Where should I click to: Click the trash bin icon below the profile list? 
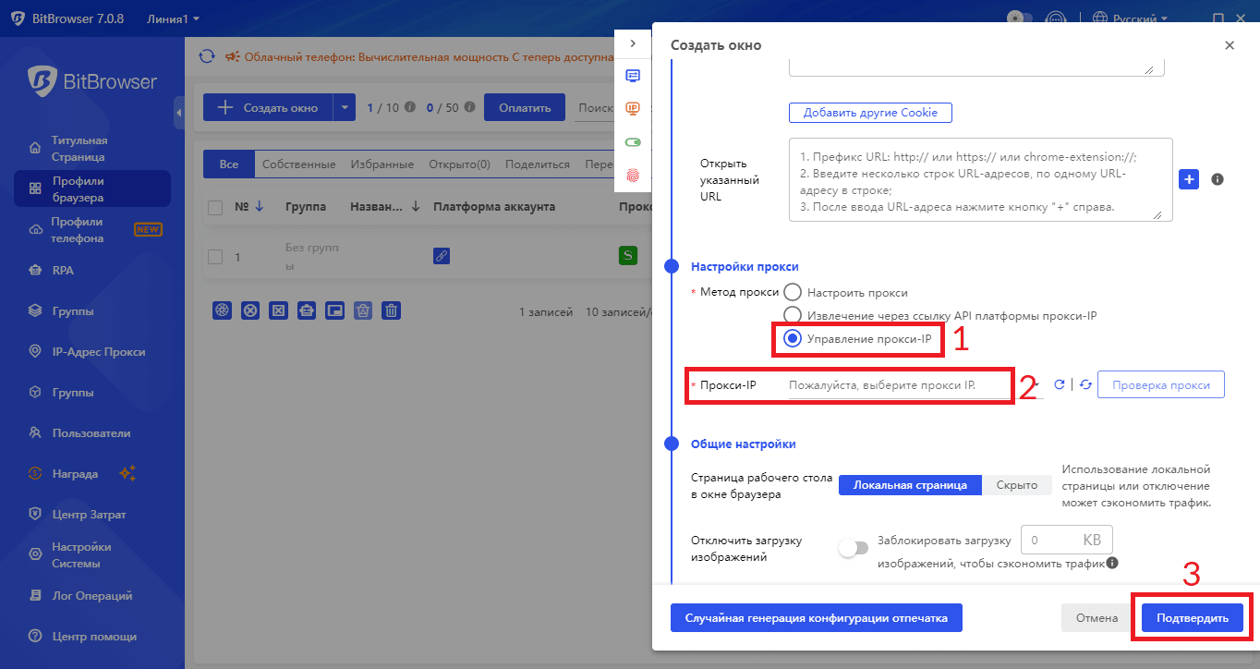click(x=392, y=311)
